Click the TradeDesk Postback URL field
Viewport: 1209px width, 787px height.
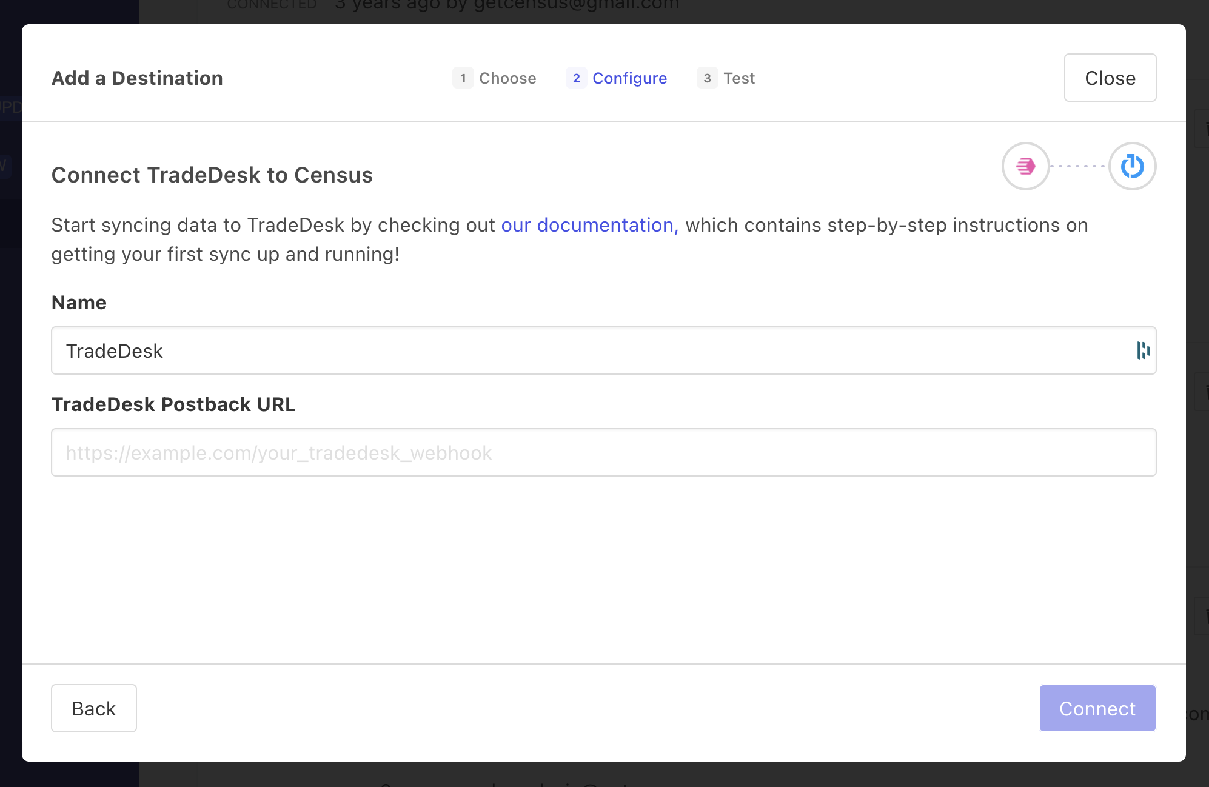tap(604, 452)
